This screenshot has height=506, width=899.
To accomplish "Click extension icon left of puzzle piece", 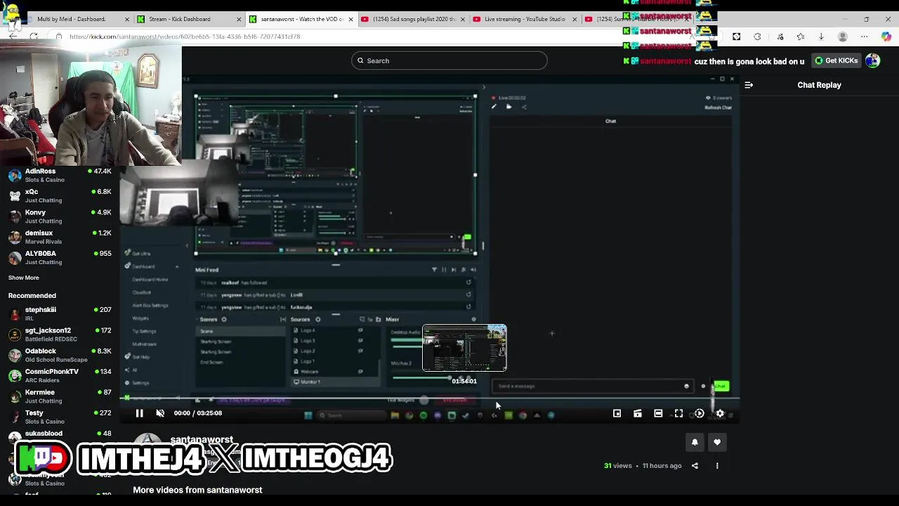I will point(736,37).
